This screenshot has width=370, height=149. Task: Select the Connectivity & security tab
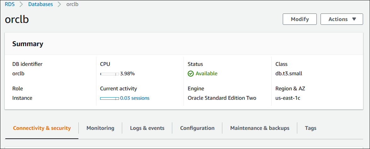[42, 128]
